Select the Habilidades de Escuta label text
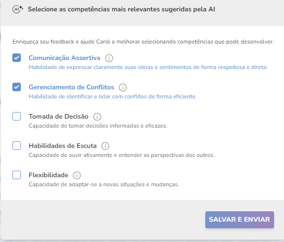The height and width of the screenshot is (242, 284). (63, 146)
